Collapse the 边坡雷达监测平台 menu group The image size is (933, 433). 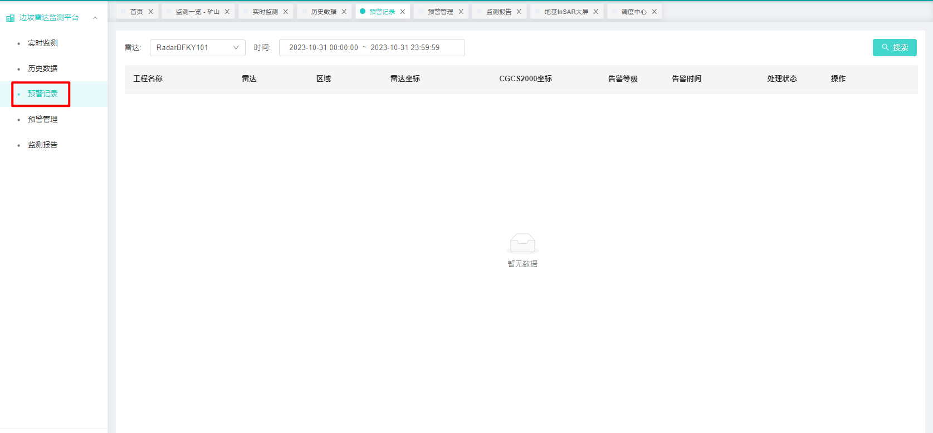(95, 18)
